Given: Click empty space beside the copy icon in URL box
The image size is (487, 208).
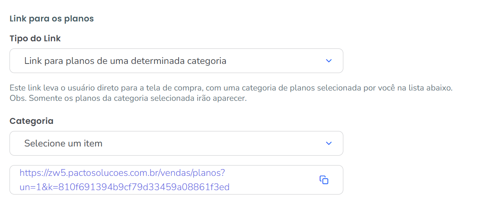Looking at the screenshot, I should coord(302,180).
